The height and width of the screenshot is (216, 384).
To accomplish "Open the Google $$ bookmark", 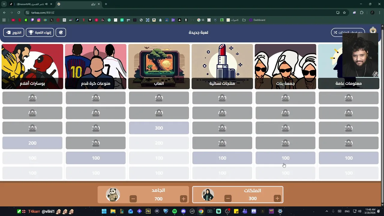I will click(x=201, y=20).
